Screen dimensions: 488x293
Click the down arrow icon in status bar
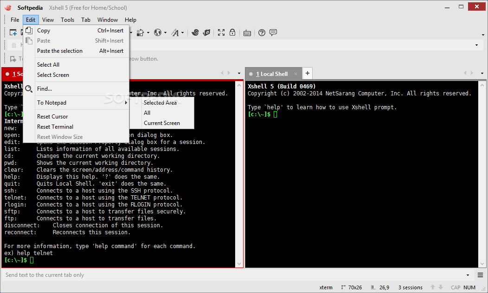(x=441, y=287)
